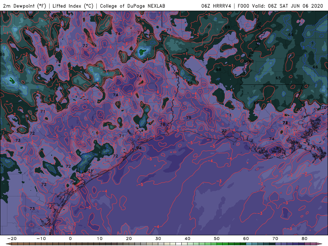Click the 0 tick label on the colorbar
Image resolution: width=328 pixels, height=246 pixels.
(x=70, y=239)
